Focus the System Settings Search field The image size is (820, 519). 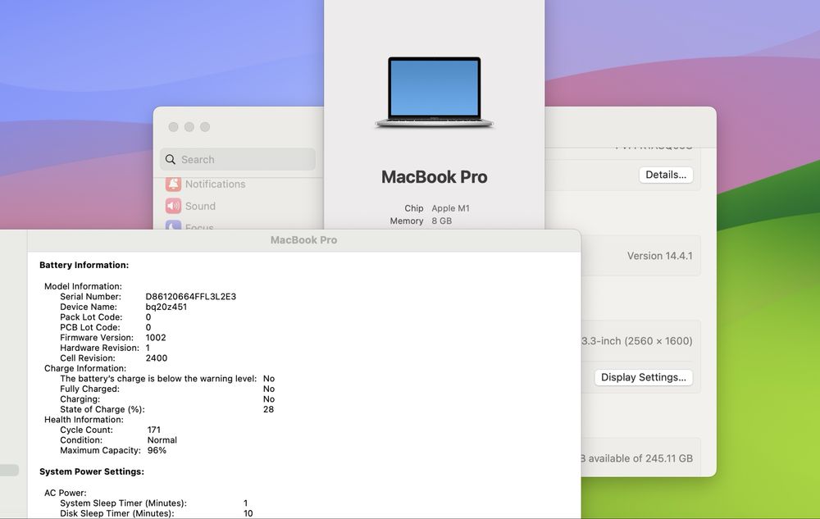[238, 159]
